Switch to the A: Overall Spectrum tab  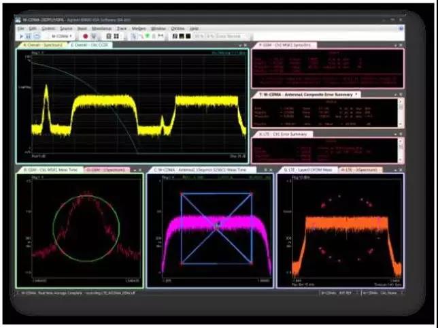(x=41, y=45)
